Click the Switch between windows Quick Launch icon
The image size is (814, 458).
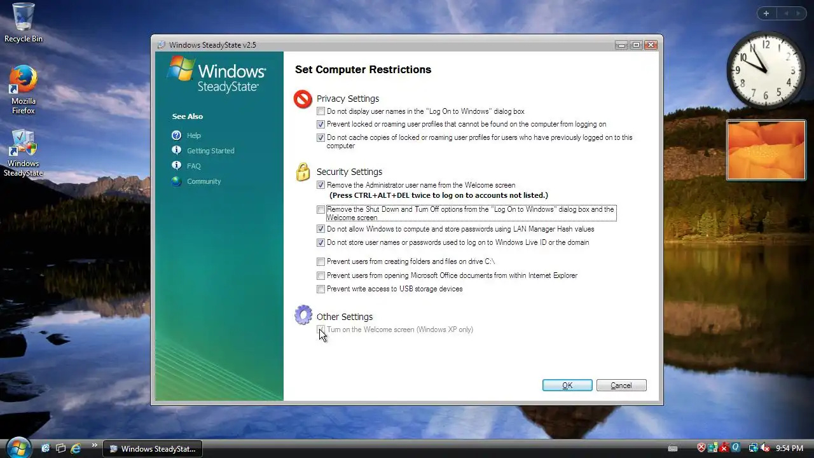coord(60,448)
